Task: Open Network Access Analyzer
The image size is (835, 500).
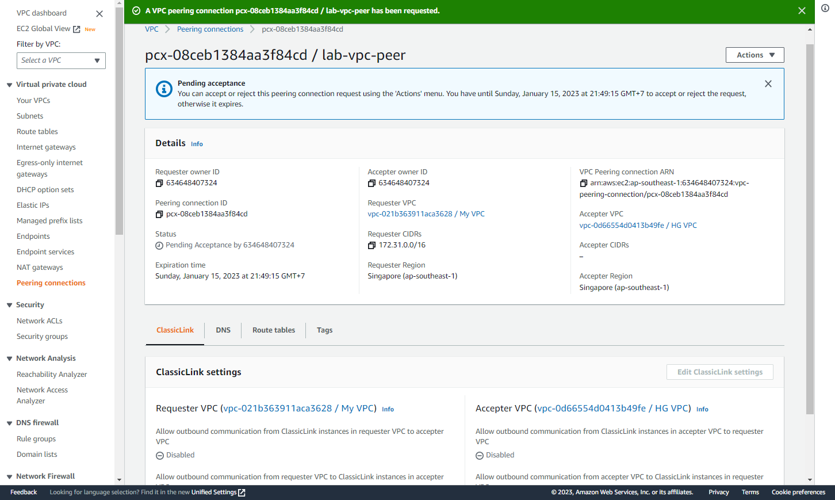Action: point(42,395)
